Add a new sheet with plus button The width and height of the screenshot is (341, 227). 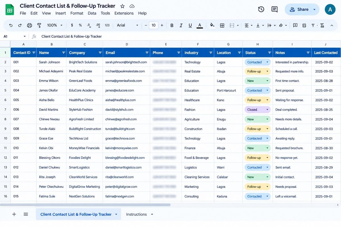[x=14, y=214]
